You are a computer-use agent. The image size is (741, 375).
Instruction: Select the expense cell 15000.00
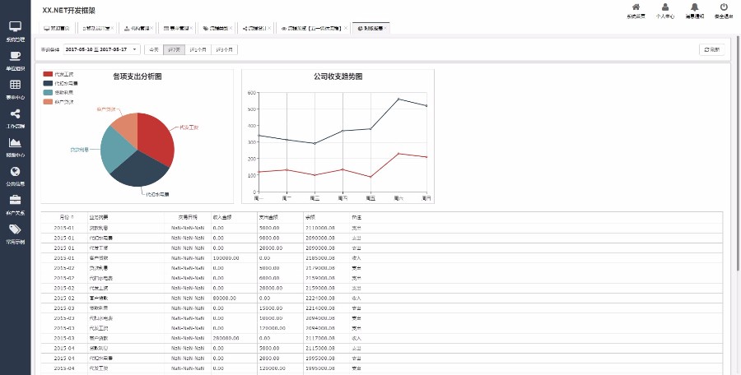pos(281,308)
